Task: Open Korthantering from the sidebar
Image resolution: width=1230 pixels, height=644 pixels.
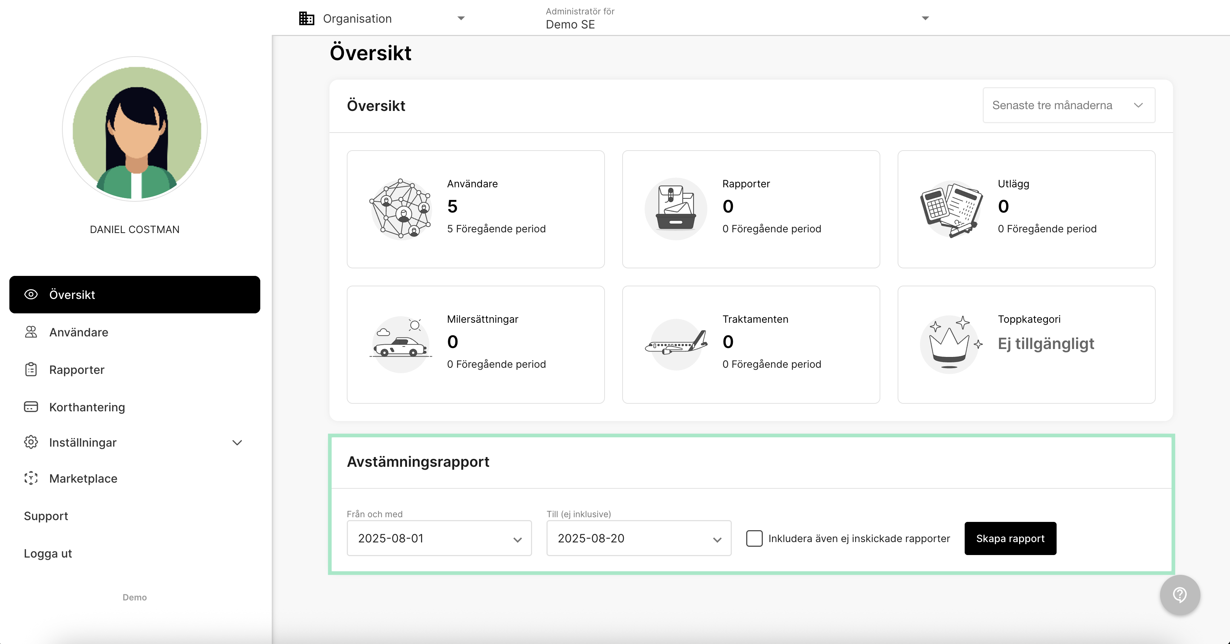Action: point(135,407)
